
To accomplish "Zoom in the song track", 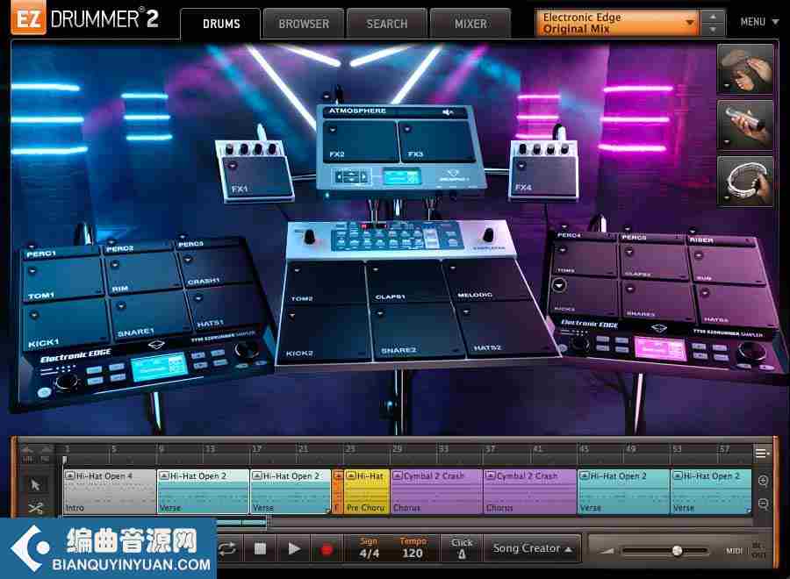I will tap(763, 481).
